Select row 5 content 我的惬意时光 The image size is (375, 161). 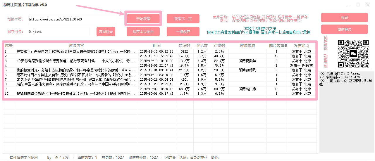(x=76, y=70)
